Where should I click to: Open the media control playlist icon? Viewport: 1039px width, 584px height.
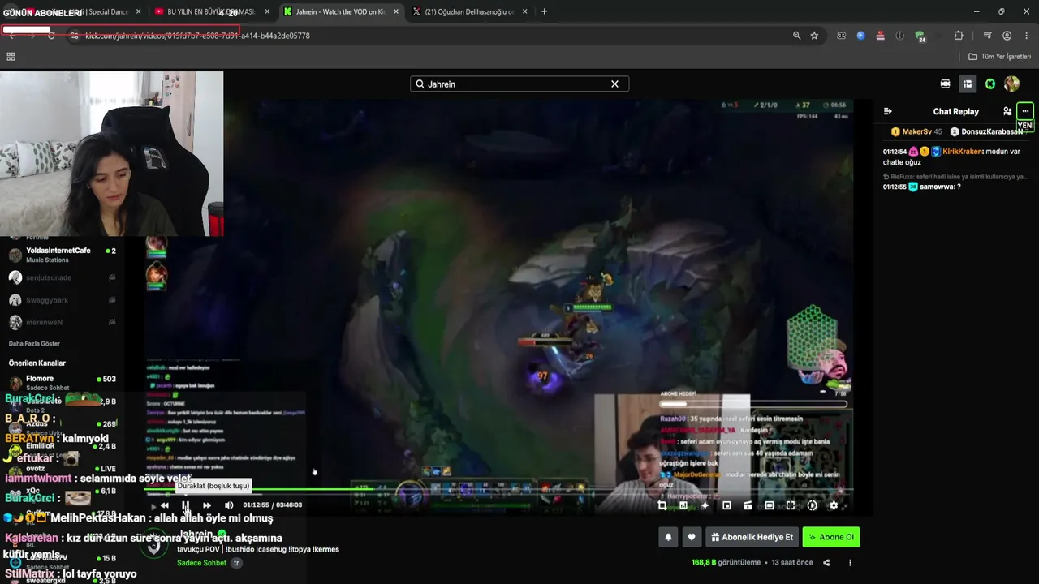click(987, 36)
